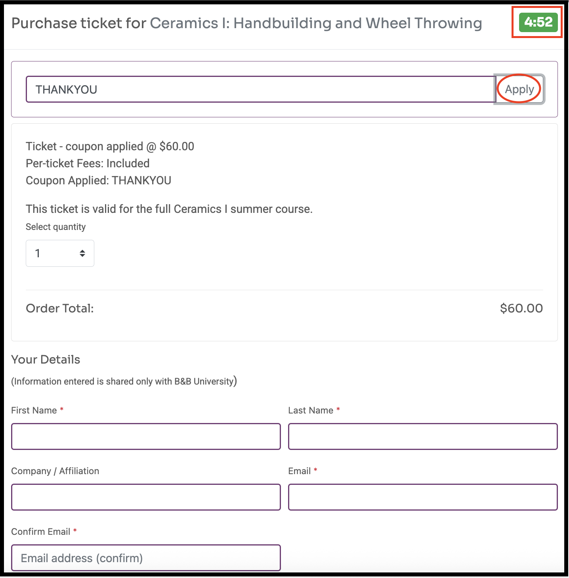
Task: Click the Email input field
Action: pyautogui.click(x=423, y=497)
